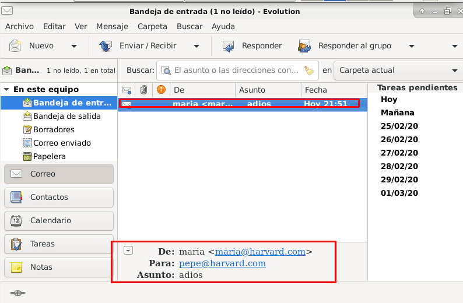
Task: Click the attachment paperclip column header
Action: point(143,90)
